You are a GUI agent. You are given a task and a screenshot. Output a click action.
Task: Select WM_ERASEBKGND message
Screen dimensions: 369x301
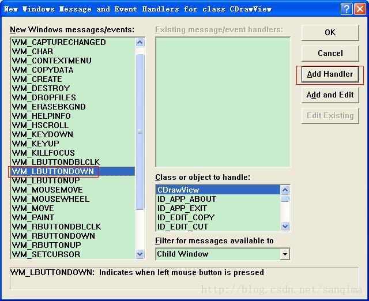pos(73,107)
